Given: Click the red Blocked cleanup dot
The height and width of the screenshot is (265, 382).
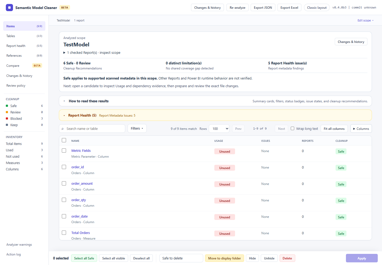Looking at the screenshot, I should (7, 118).
